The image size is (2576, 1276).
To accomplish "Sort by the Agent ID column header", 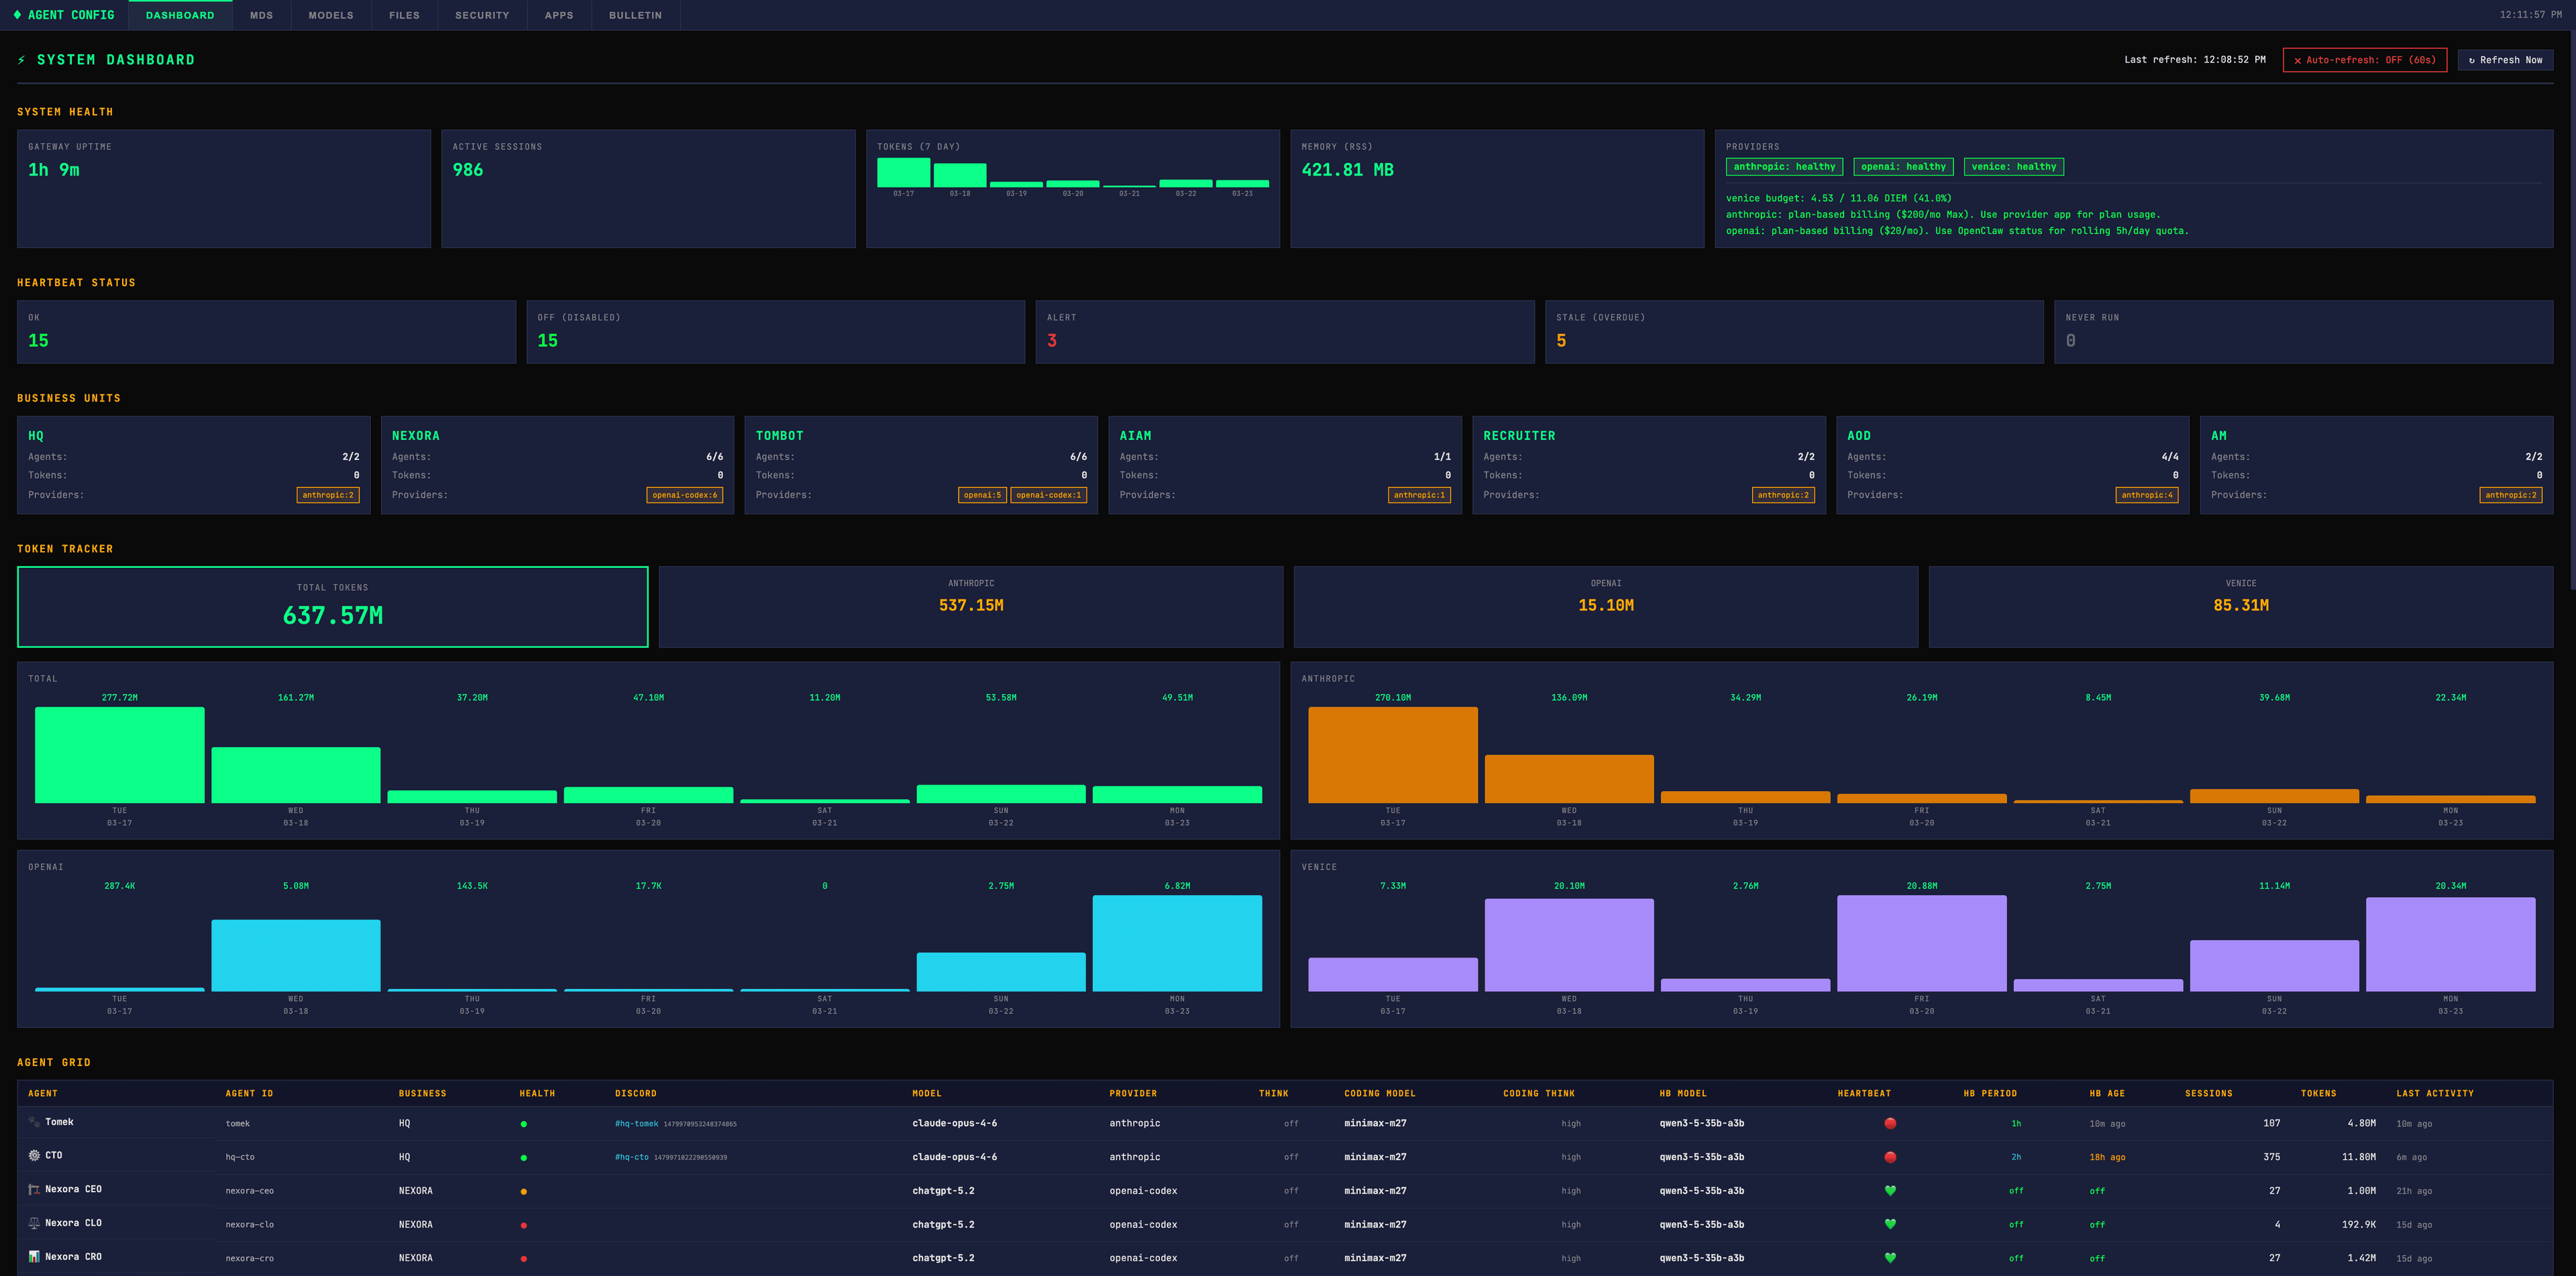I will (x=249, y=1093).
